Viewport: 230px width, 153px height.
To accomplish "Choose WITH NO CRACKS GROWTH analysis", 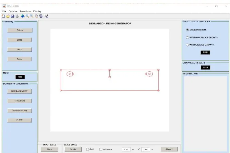I will [x=187, y=37].
